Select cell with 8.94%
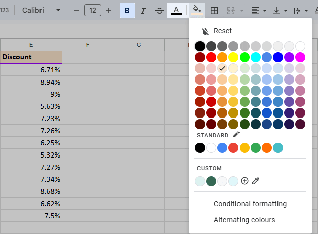The width and height of the screenshot is (318, 234). 31,82
